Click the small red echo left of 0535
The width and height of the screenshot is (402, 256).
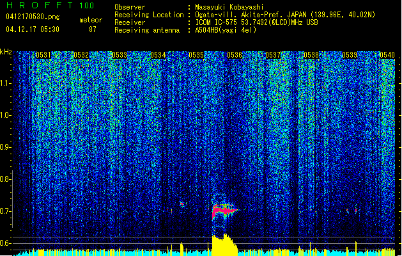coord(182,204)
